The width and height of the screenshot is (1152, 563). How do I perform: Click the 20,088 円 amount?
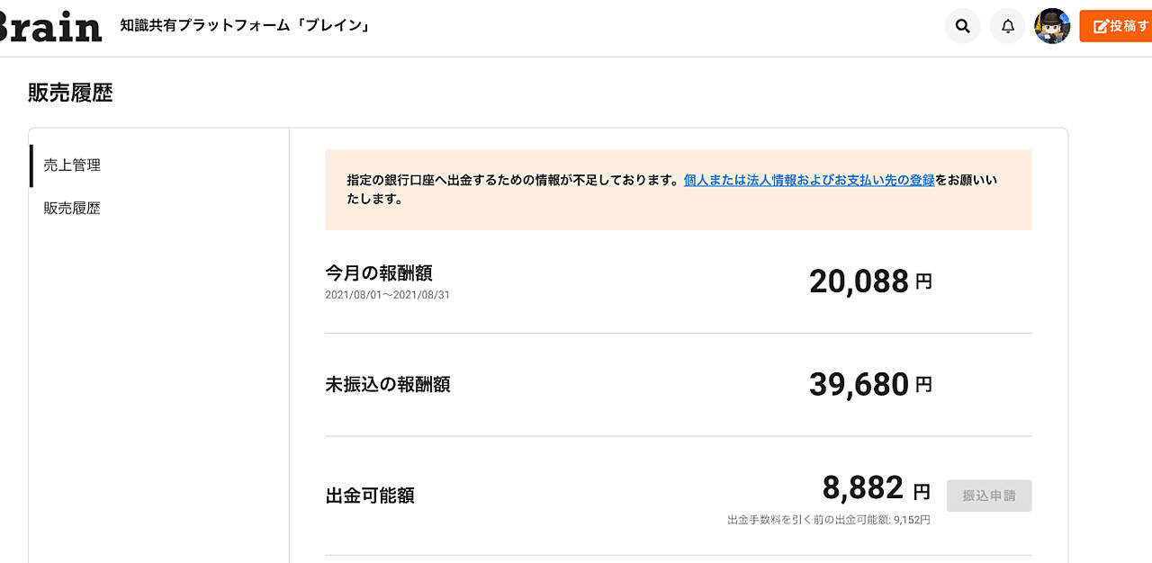tap(870, 281)
